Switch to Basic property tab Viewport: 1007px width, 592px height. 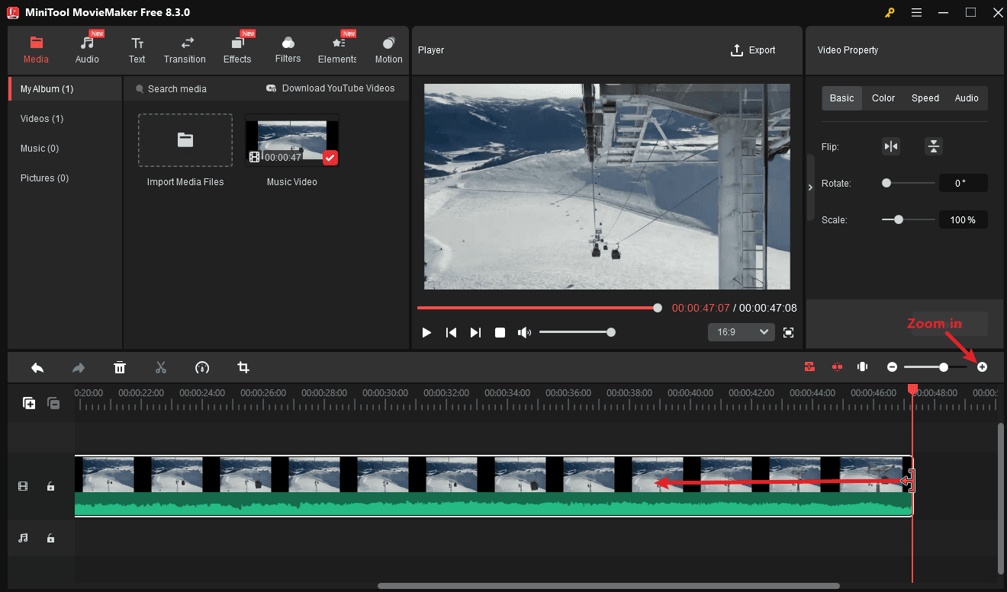(842, 98)
